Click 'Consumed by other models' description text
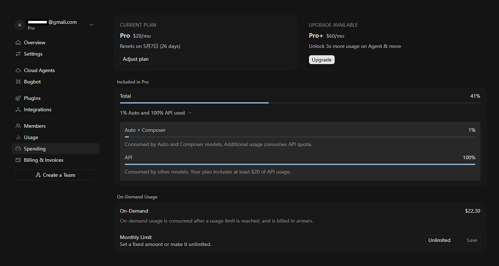499x266 pixels. (x=208, y=172)
